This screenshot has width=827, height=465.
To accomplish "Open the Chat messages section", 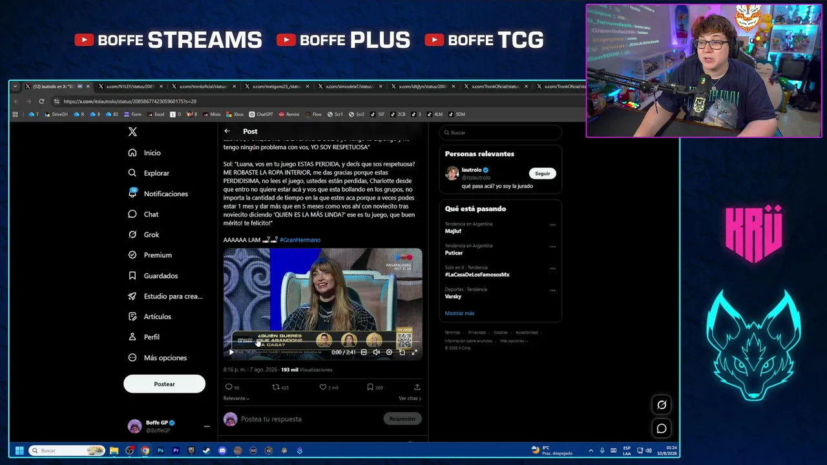I will click(x=143, y=214).
